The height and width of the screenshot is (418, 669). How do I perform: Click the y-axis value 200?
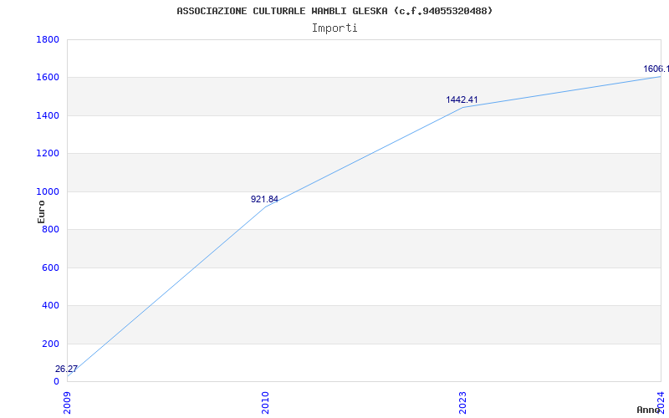coord(50,344)
